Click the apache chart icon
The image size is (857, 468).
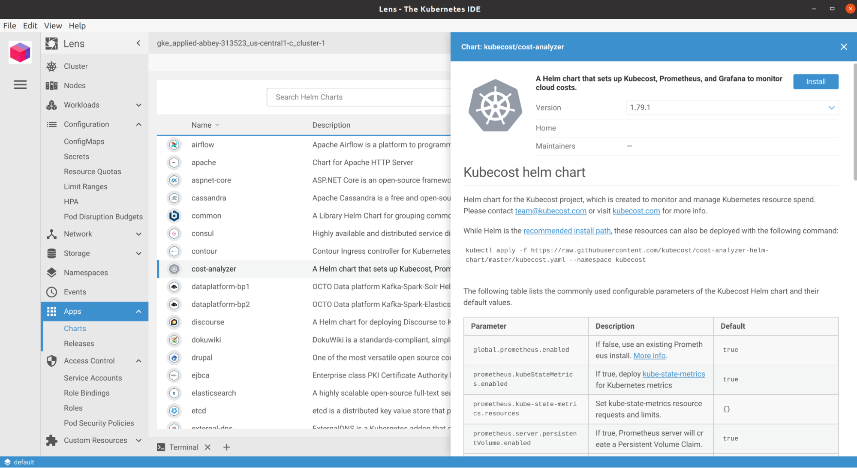174,162
